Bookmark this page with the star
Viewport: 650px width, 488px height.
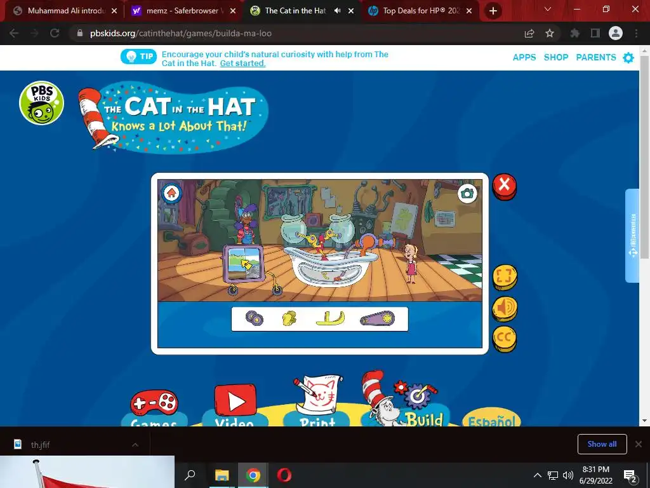click(x=550, y=33)
